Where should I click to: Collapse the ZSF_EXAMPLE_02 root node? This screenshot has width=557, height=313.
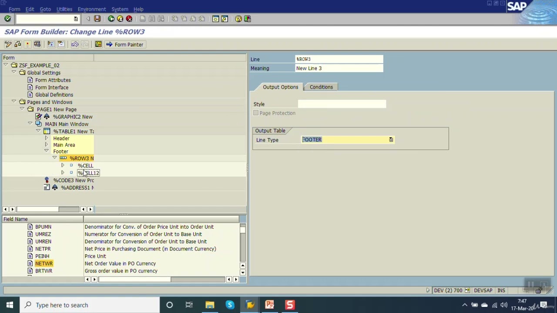tap(6, 65)
